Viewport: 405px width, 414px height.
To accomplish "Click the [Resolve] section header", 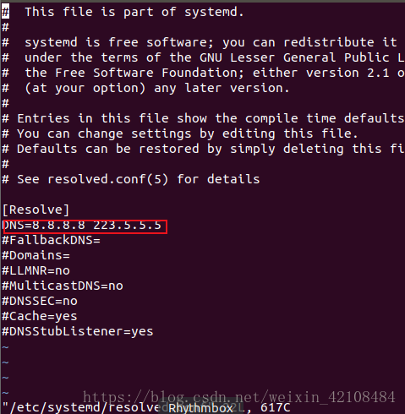I will click(36, 210).
